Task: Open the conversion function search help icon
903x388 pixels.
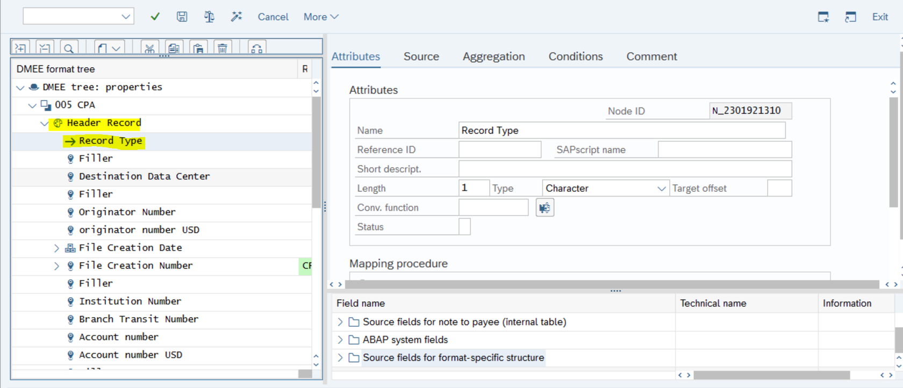Action: click(544, 207)
